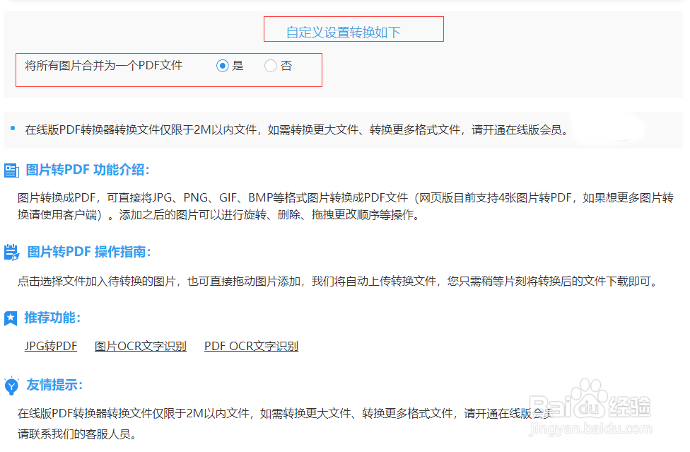This screenshot has height=452, width=690.
Task: Click the 操作指南 notepad icon
Action: coord(12,253)
